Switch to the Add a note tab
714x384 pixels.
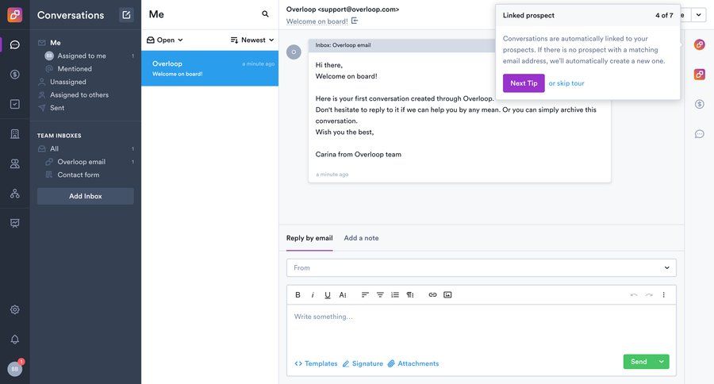click(x=361, y=238)
